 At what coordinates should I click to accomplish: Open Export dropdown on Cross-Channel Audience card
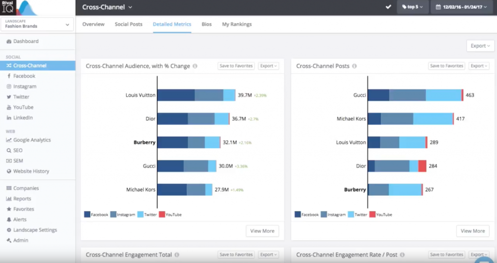tap(268, 66)
